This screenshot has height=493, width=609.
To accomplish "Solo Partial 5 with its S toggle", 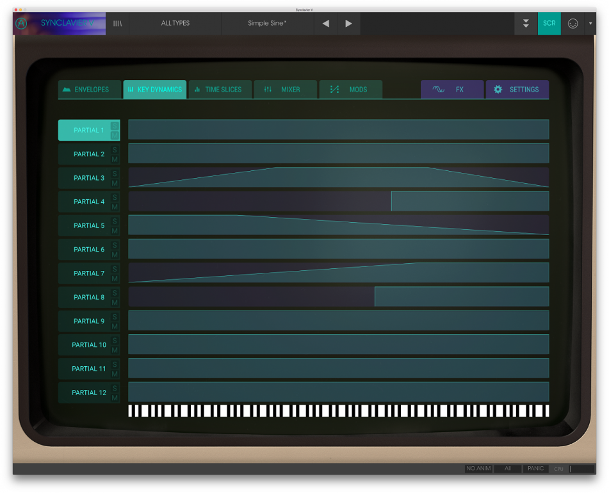I will (114, 221).
